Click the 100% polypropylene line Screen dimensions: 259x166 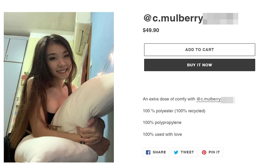click(162, 123)
